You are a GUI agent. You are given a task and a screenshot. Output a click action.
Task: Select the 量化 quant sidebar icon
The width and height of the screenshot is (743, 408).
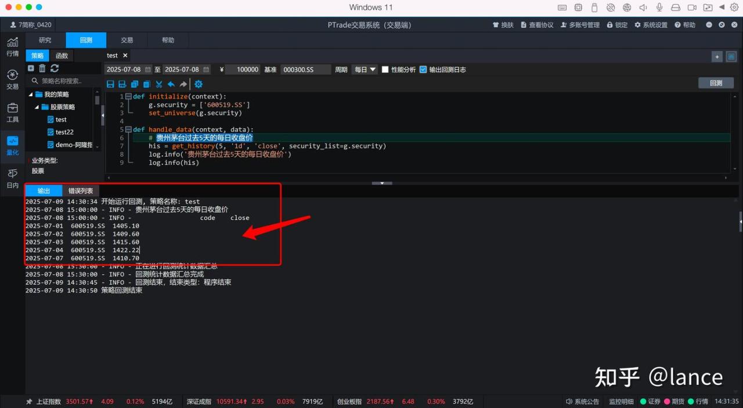point(12,145)
